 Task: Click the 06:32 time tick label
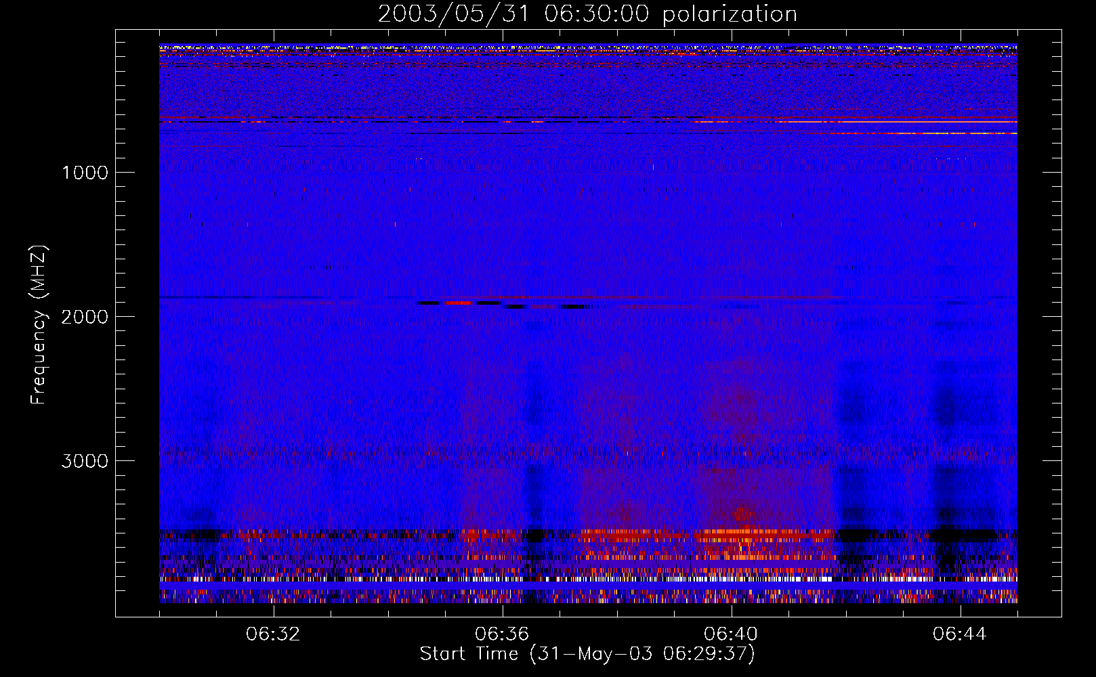pos(273,634)
